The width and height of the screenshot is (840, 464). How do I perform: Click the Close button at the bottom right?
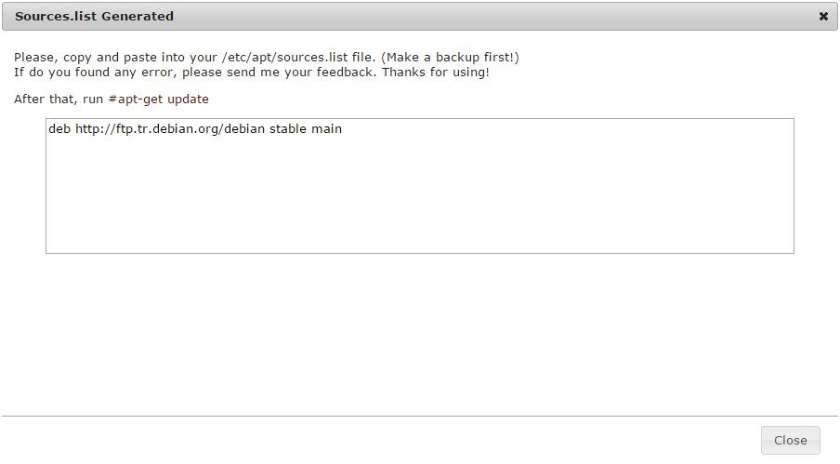point(790,441)
